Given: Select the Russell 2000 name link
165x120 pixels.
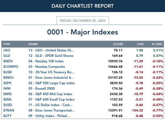Looking at the screenshot, I should [x=42, y=89].
